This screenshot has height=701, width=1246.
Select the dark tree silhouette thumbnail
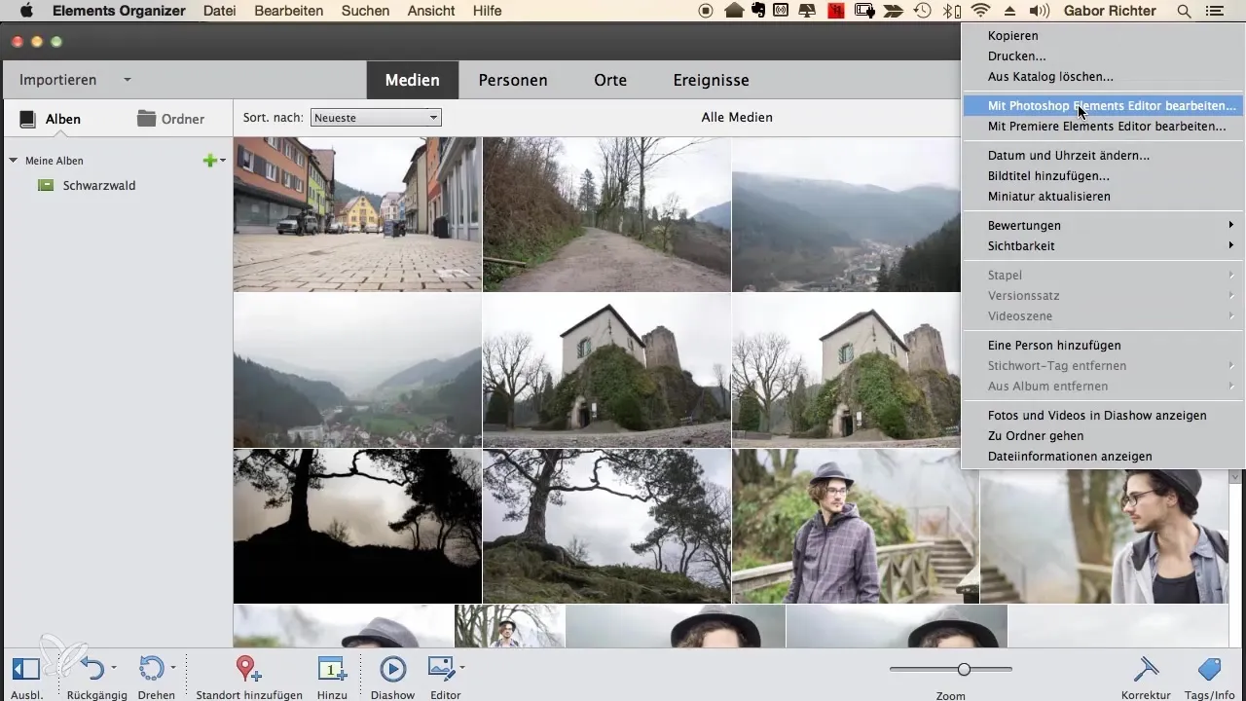point(357,526)
